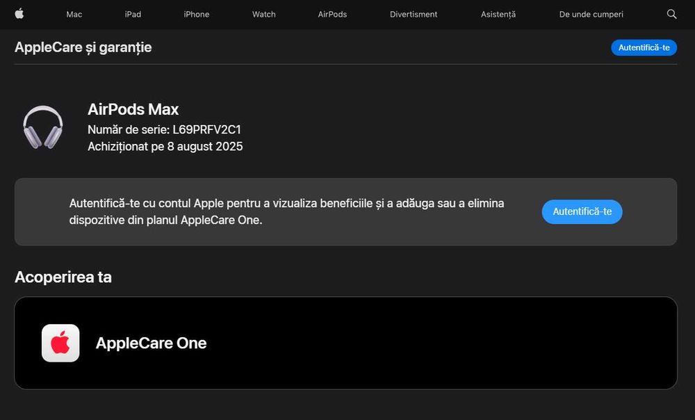Open the Watch navigation item
695x420 pixels.
click(264, 14)
